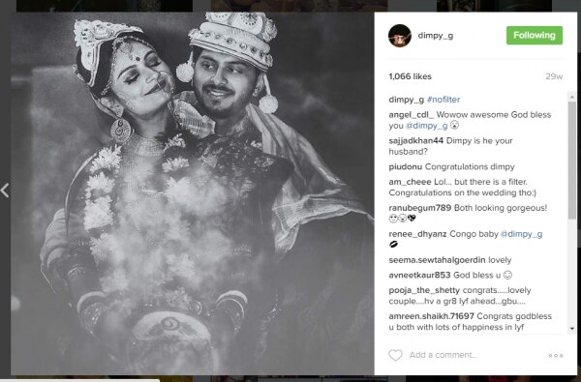Open dimpy_g's profile picture avatar

click(400, 36)
